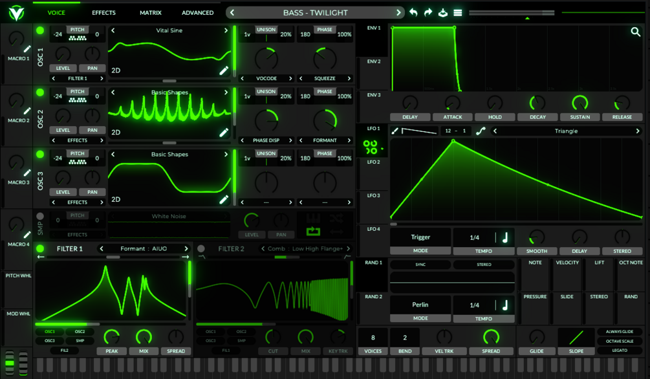Open the BASS - TWILIGHT preset browser
The height and width of the screenshot is (379, 650).
(x=316, y=12)
